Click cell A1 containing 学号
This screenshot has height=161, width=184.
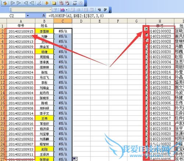pos(21,26)
